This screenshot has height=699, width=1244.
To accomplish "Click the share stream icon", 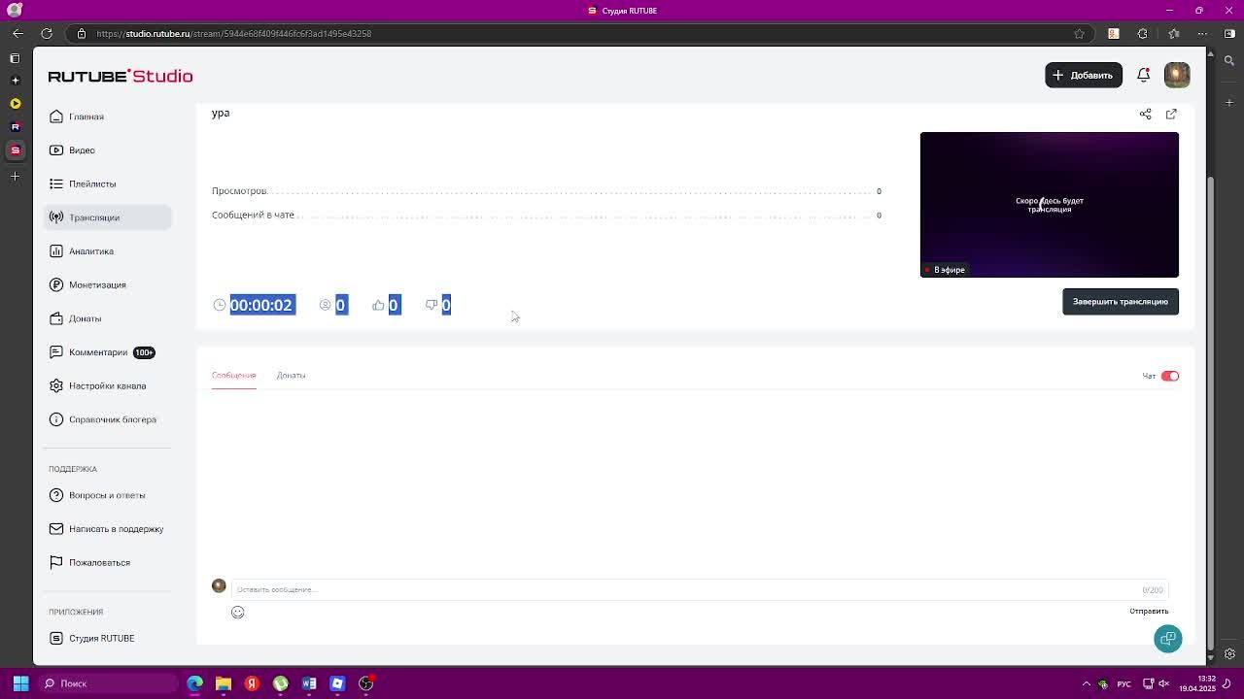I will (1145, 114).
